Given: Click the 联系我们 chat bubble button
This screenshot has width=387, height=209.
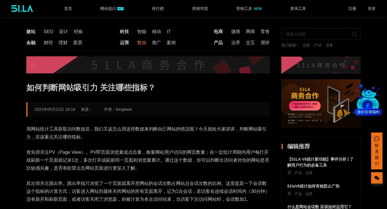Looking at the screenshot, I should point(377,151).
